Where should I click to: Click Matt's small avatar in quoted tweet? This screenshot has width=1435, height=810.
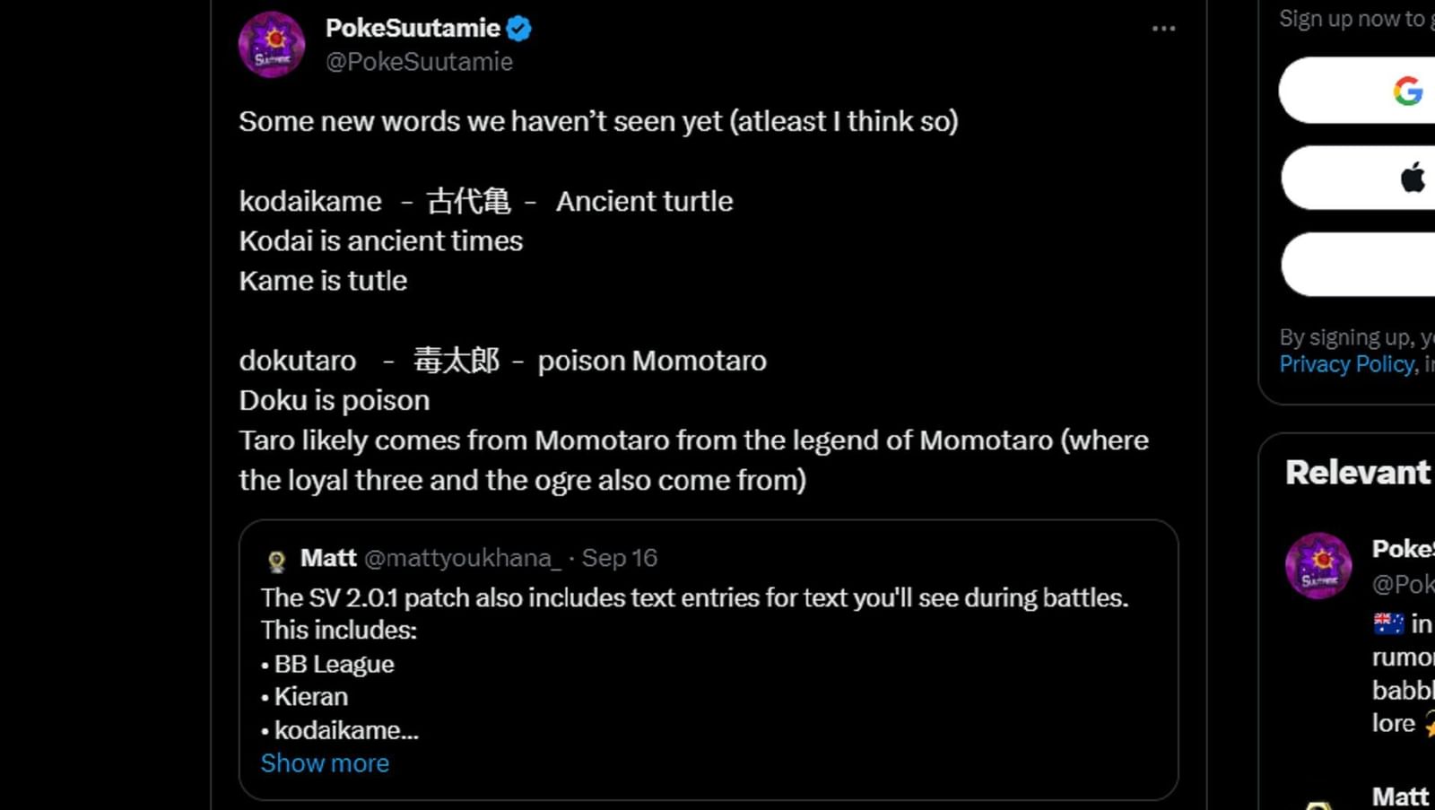(x=277, y=561)
